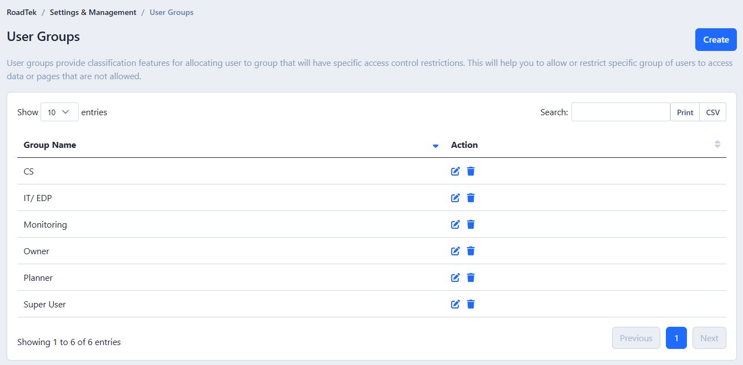Click inside the Search input field
The height and width of the screenshot is (365, 743).
tap(620, 112)
